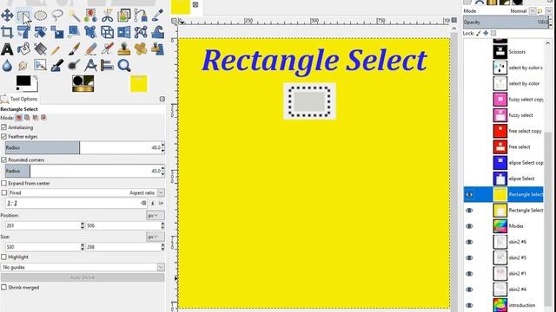Select the Text tool
The image size is (556, 312).
7,49
